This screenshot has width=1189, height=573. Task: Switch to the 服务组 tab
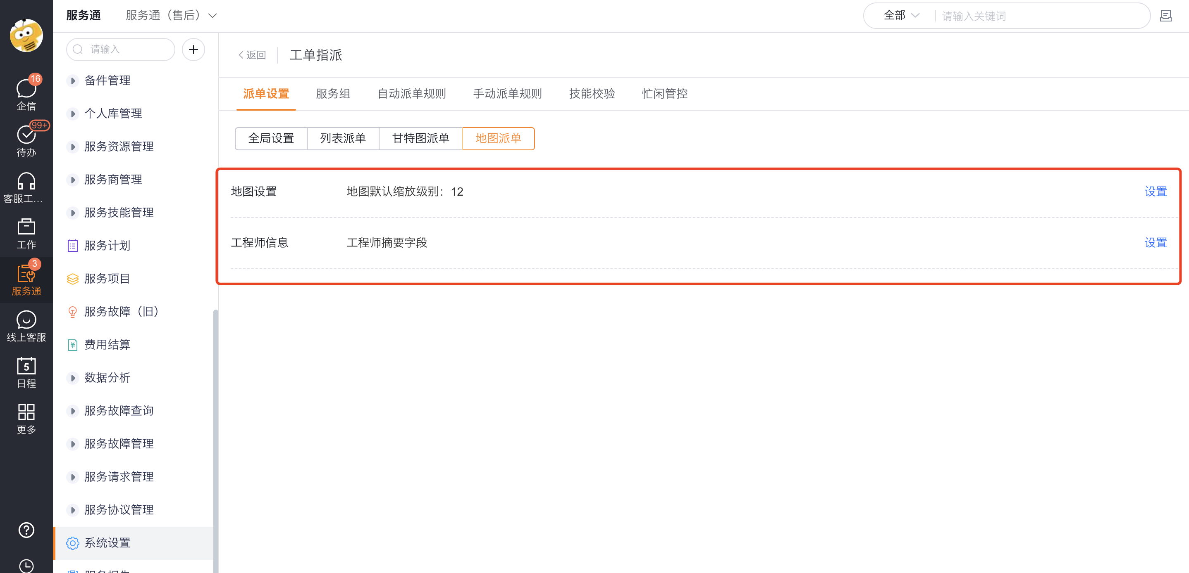pyautogui.click(x=333, y=94)
